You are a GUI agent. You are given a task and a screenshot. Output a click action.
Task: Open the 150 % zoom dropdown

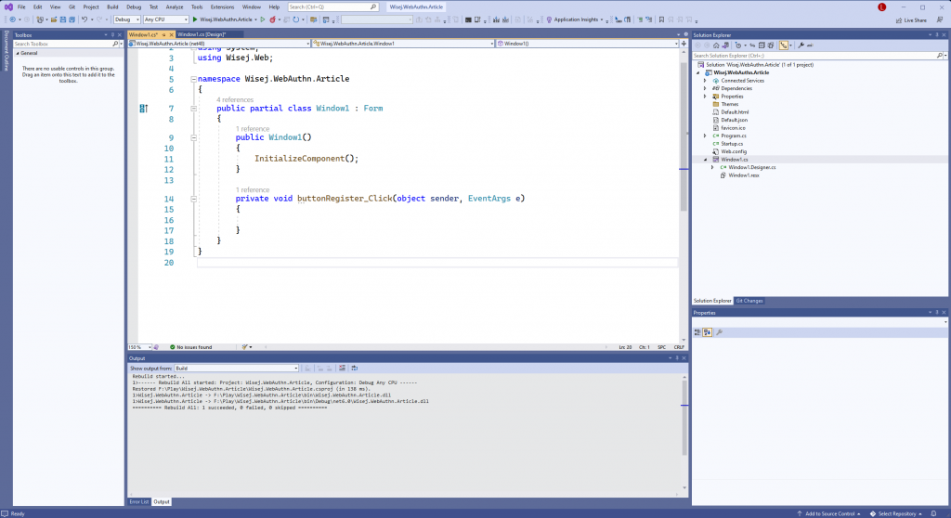(x=139, y=347)
